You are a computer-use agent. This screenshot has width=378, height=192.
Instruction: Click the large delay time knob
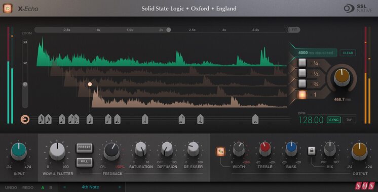342,78
